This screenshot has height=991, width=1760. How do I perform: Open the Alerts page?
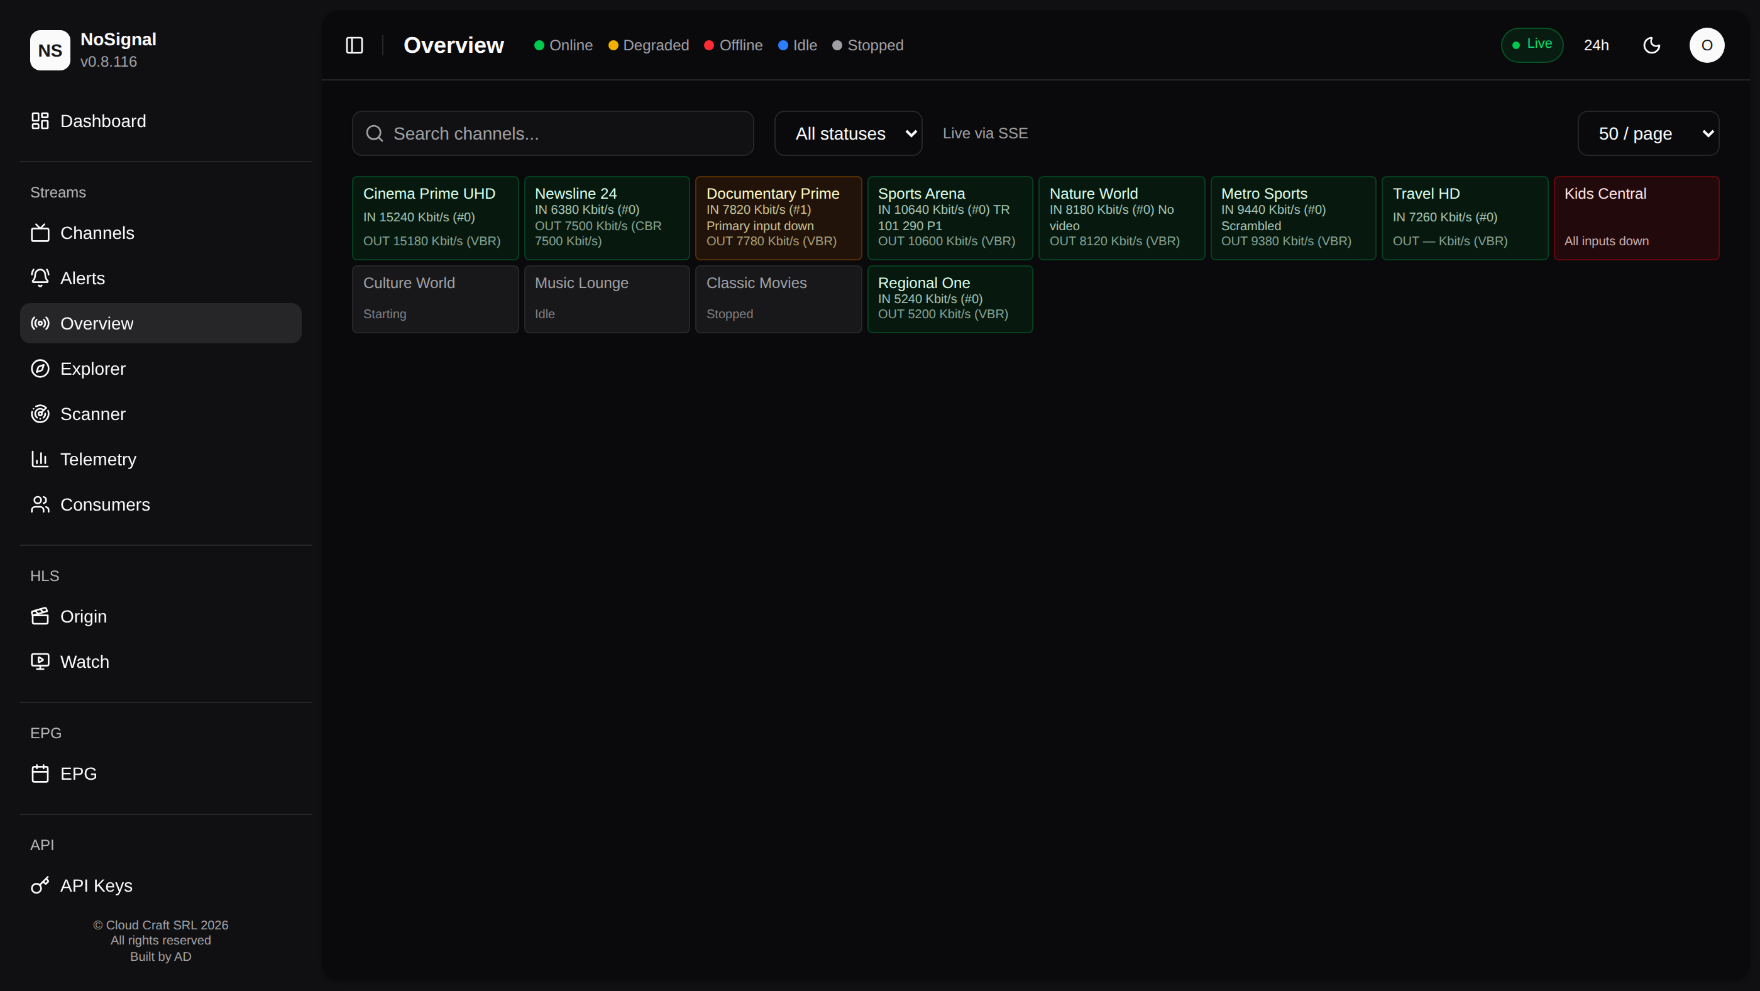[x=160, y=278]
